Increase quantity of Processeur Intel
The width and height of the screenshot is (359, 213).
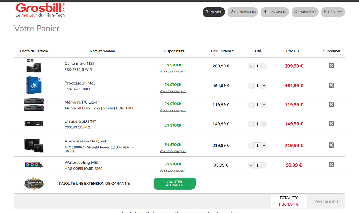coord(264,86)
